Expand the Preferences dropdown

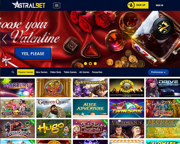click(x=158, y=72)
